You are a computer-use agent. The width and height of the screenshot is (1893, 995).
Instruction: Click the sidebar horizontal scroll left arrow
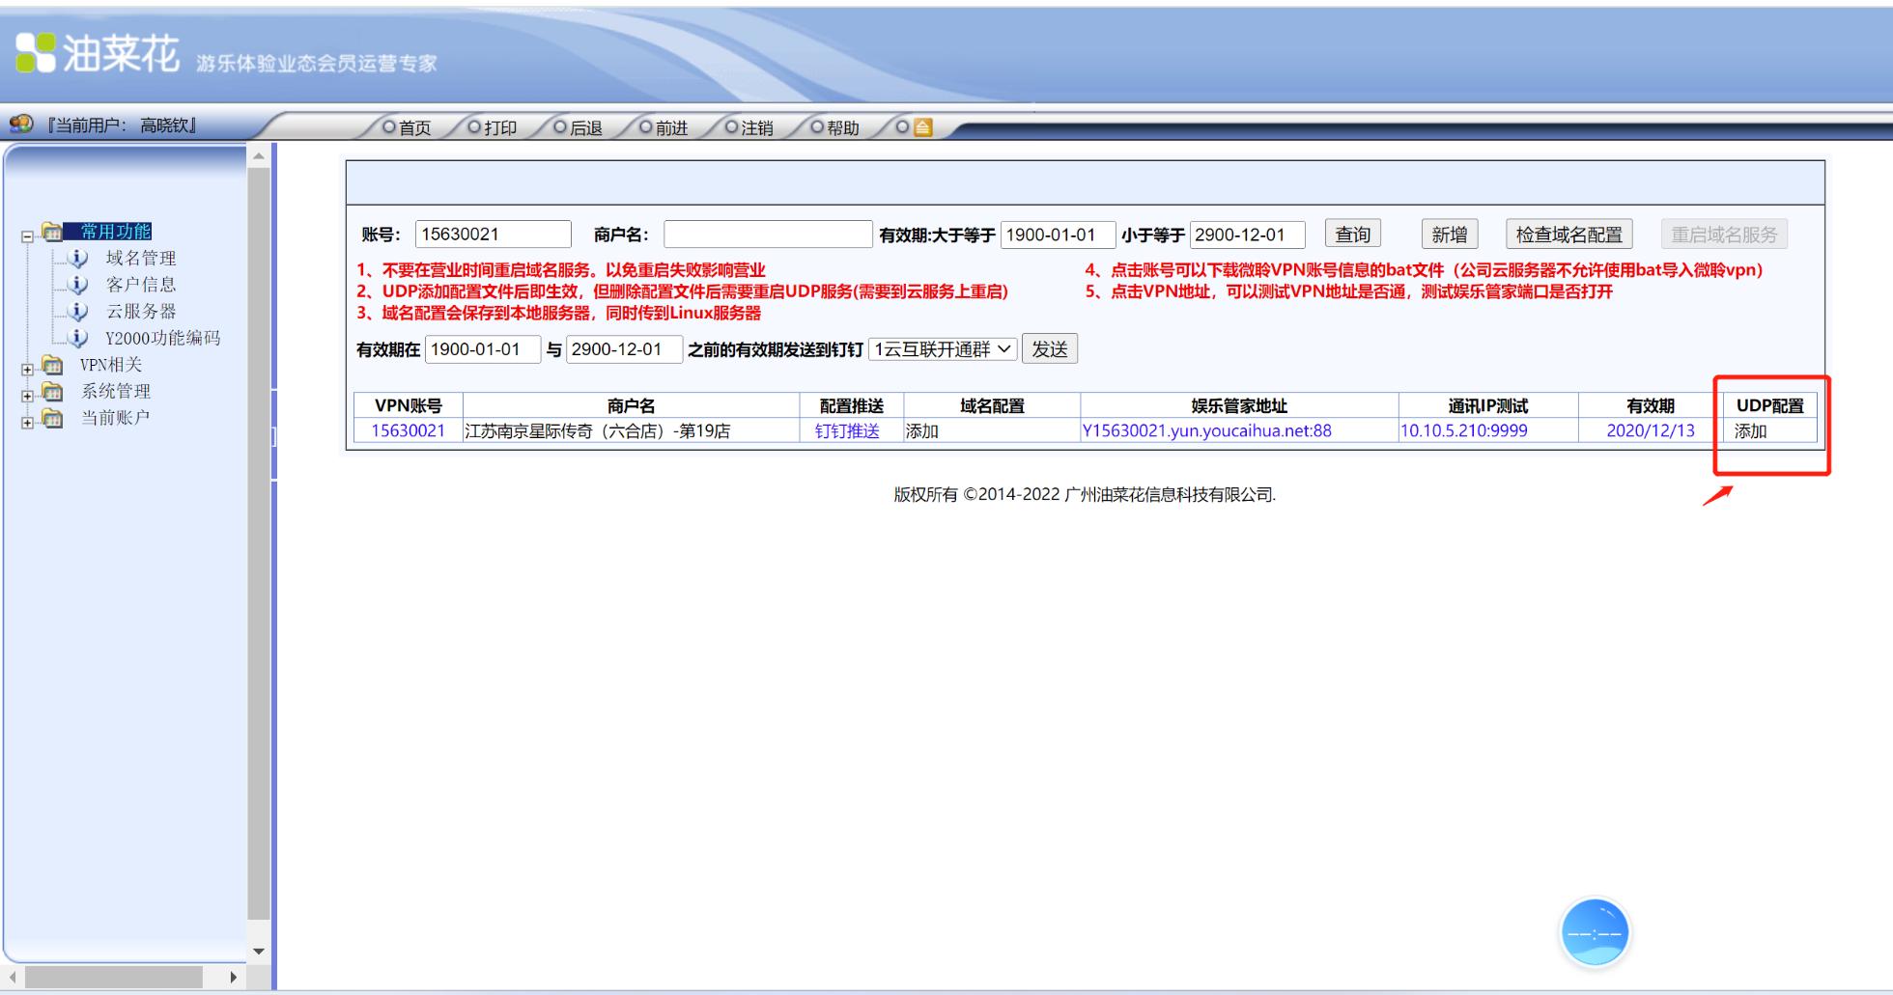coord(13,977)
